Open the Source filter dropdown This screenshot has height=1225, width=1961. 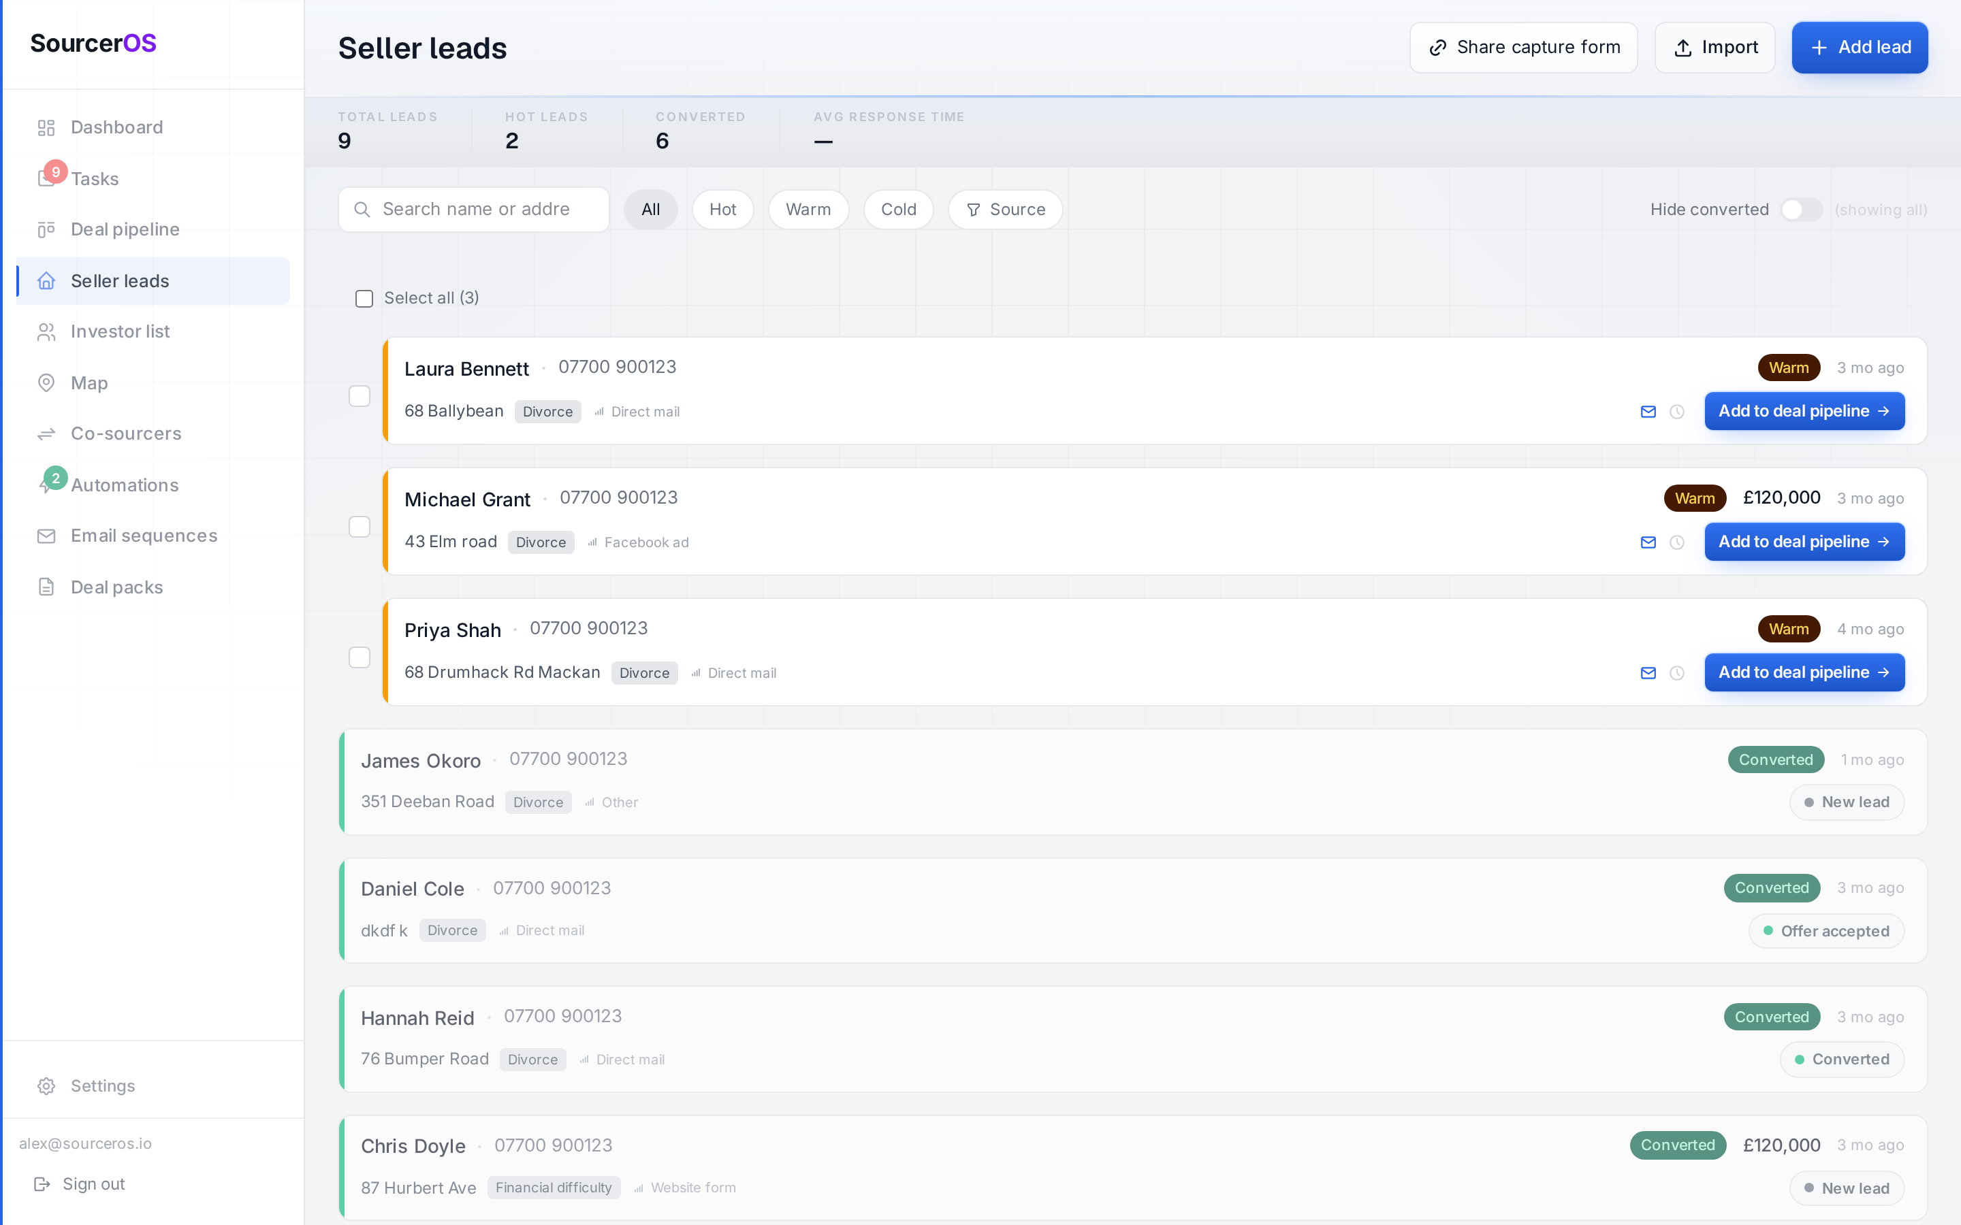1005,210
